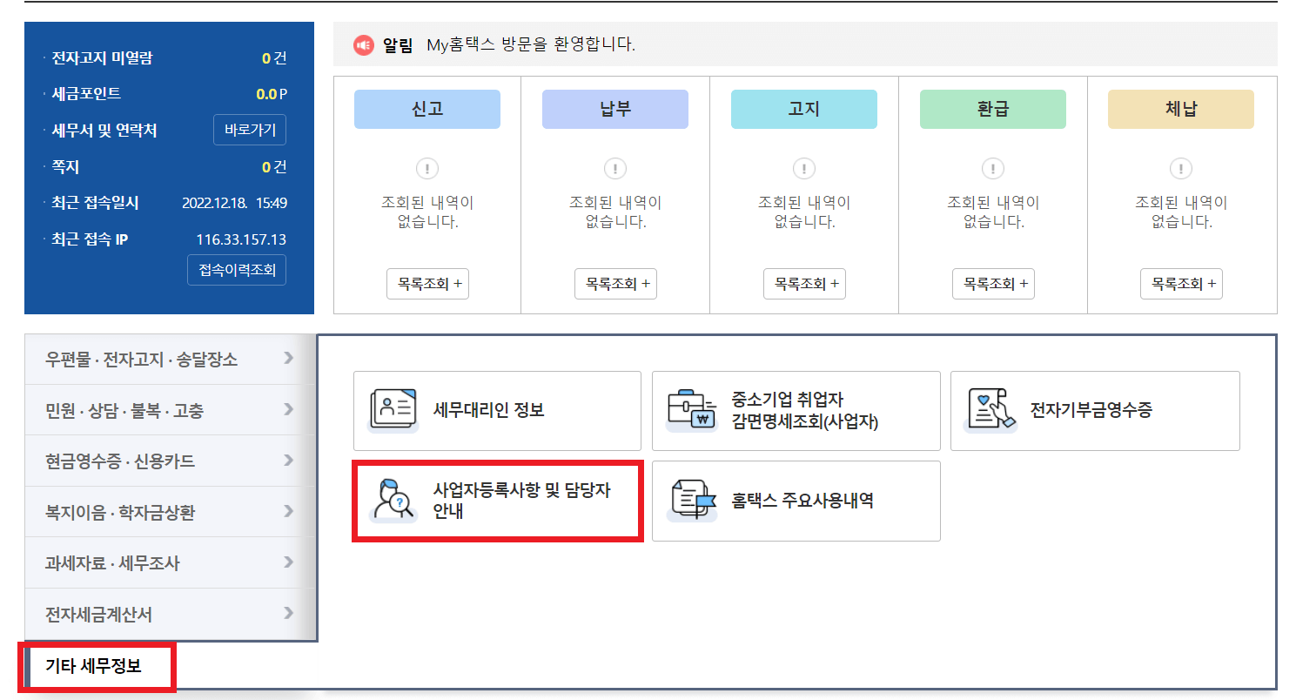Click the exclamation icon in the 환급 card
This screenshot has height=700, width=1296.
coord(992,169)
